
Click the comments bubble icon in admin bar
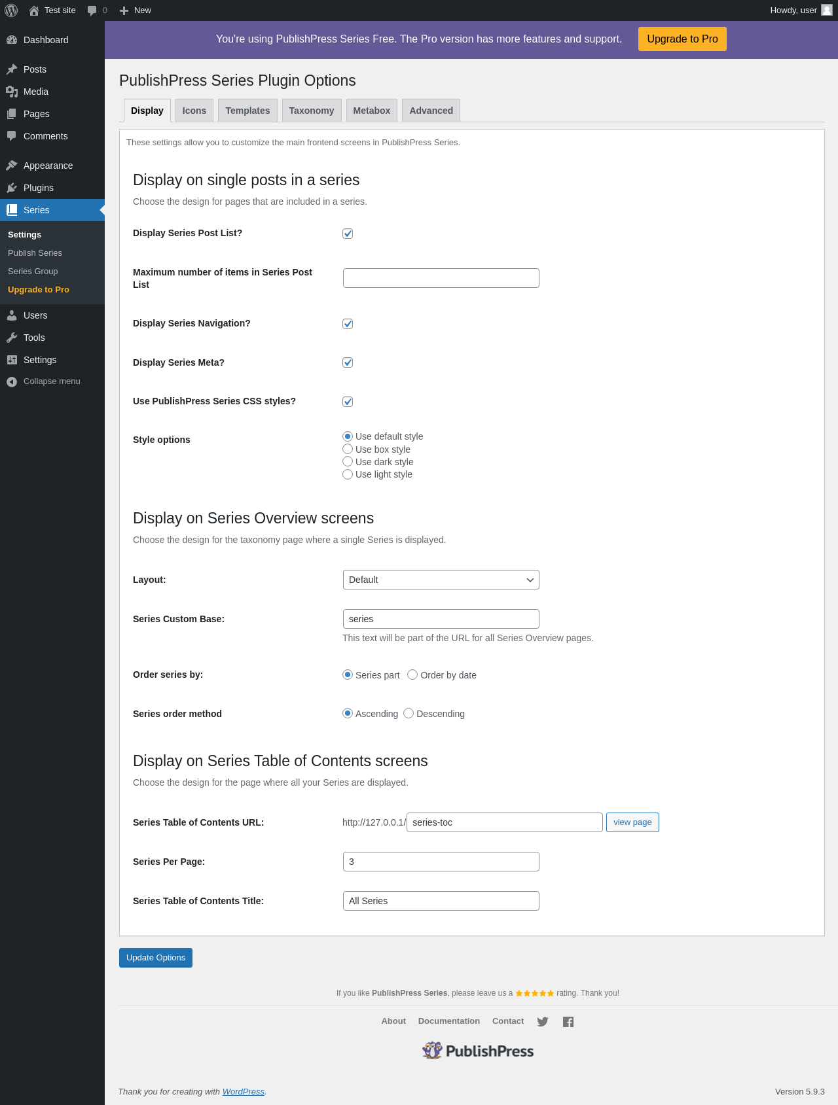pyautogui.click(x=92, y=10)
